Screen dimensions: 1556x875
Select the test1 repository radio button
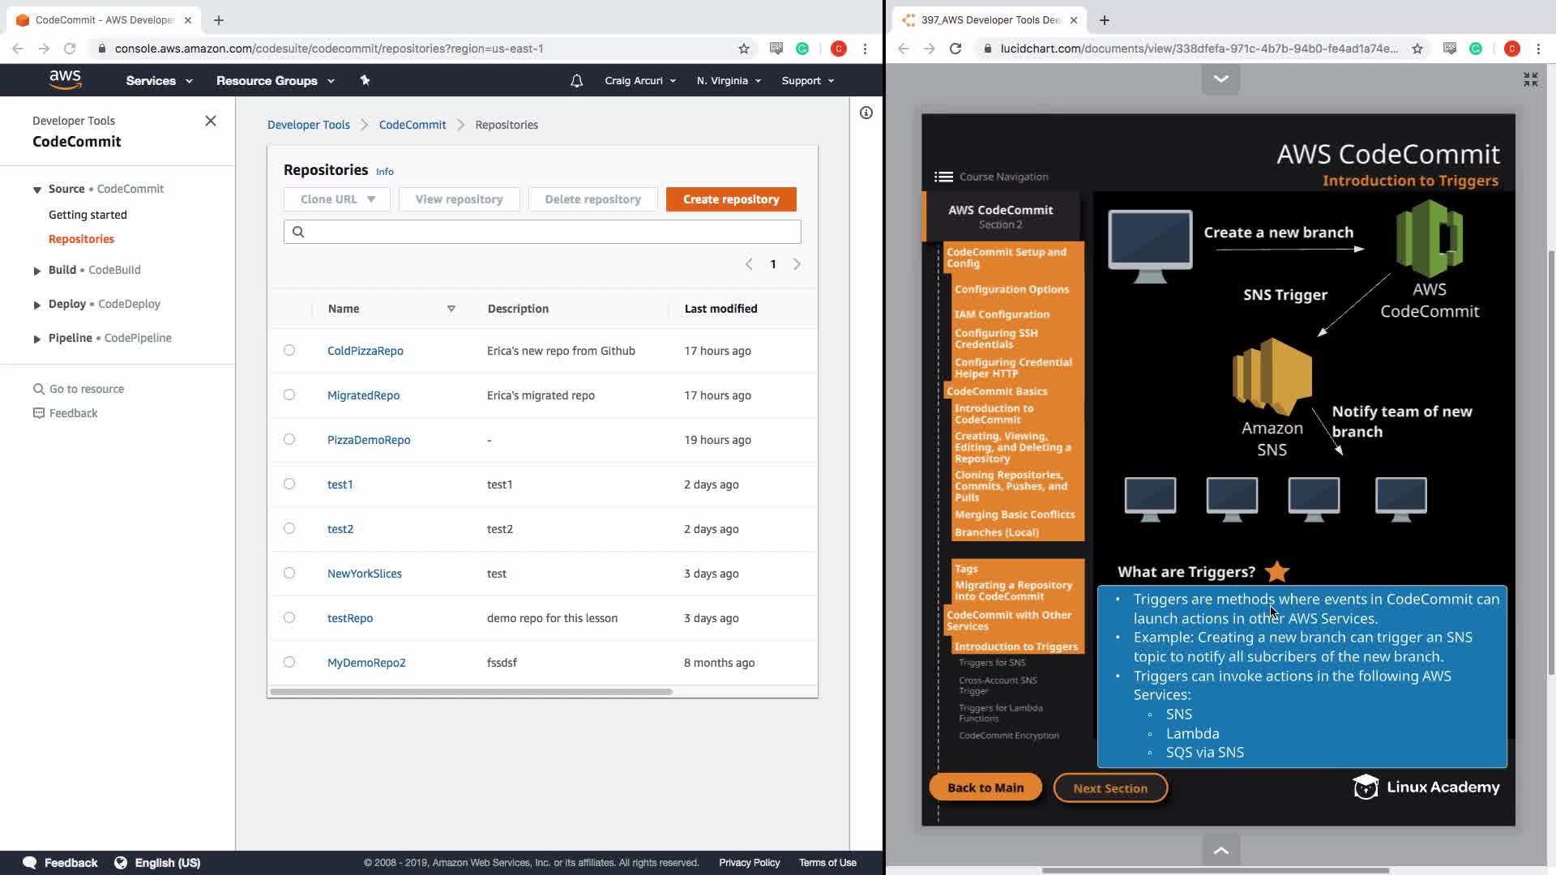(289, 484)
